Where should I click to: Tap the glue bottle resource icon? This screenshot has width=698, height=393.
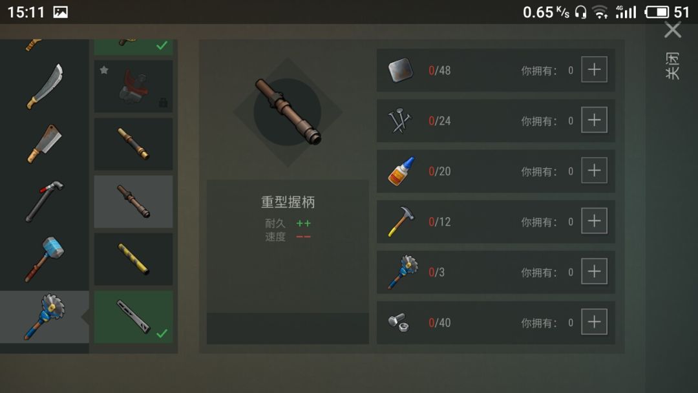401,171
